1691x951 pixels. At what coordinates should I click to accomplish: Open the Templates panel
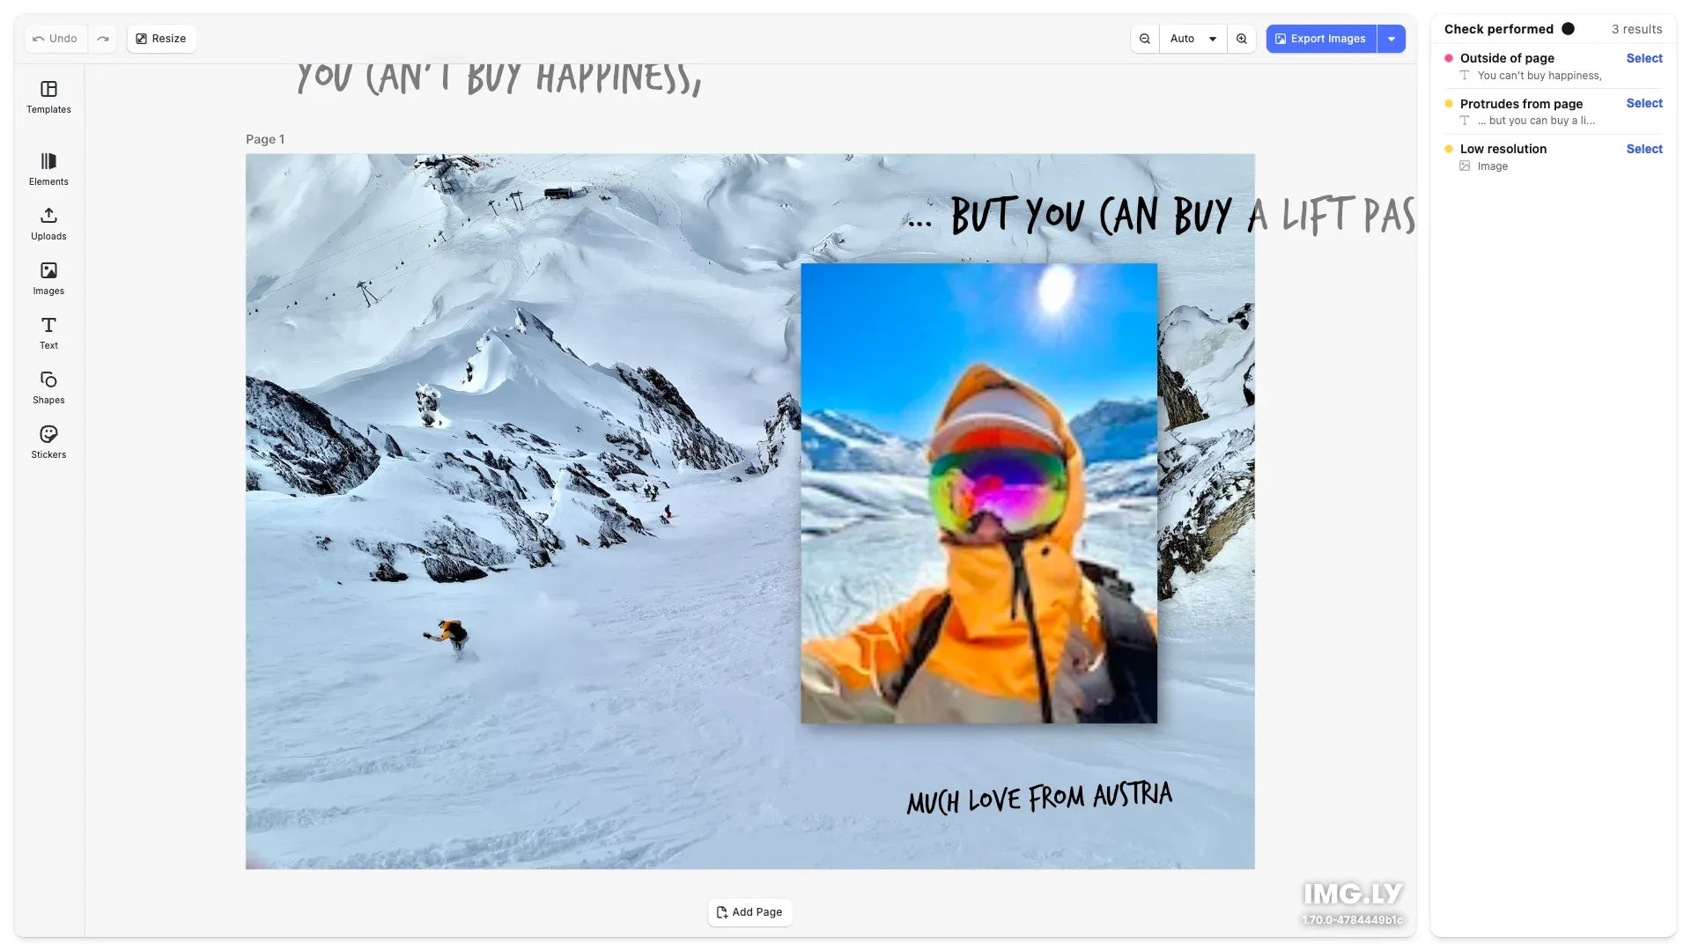(x=48, y=97)
